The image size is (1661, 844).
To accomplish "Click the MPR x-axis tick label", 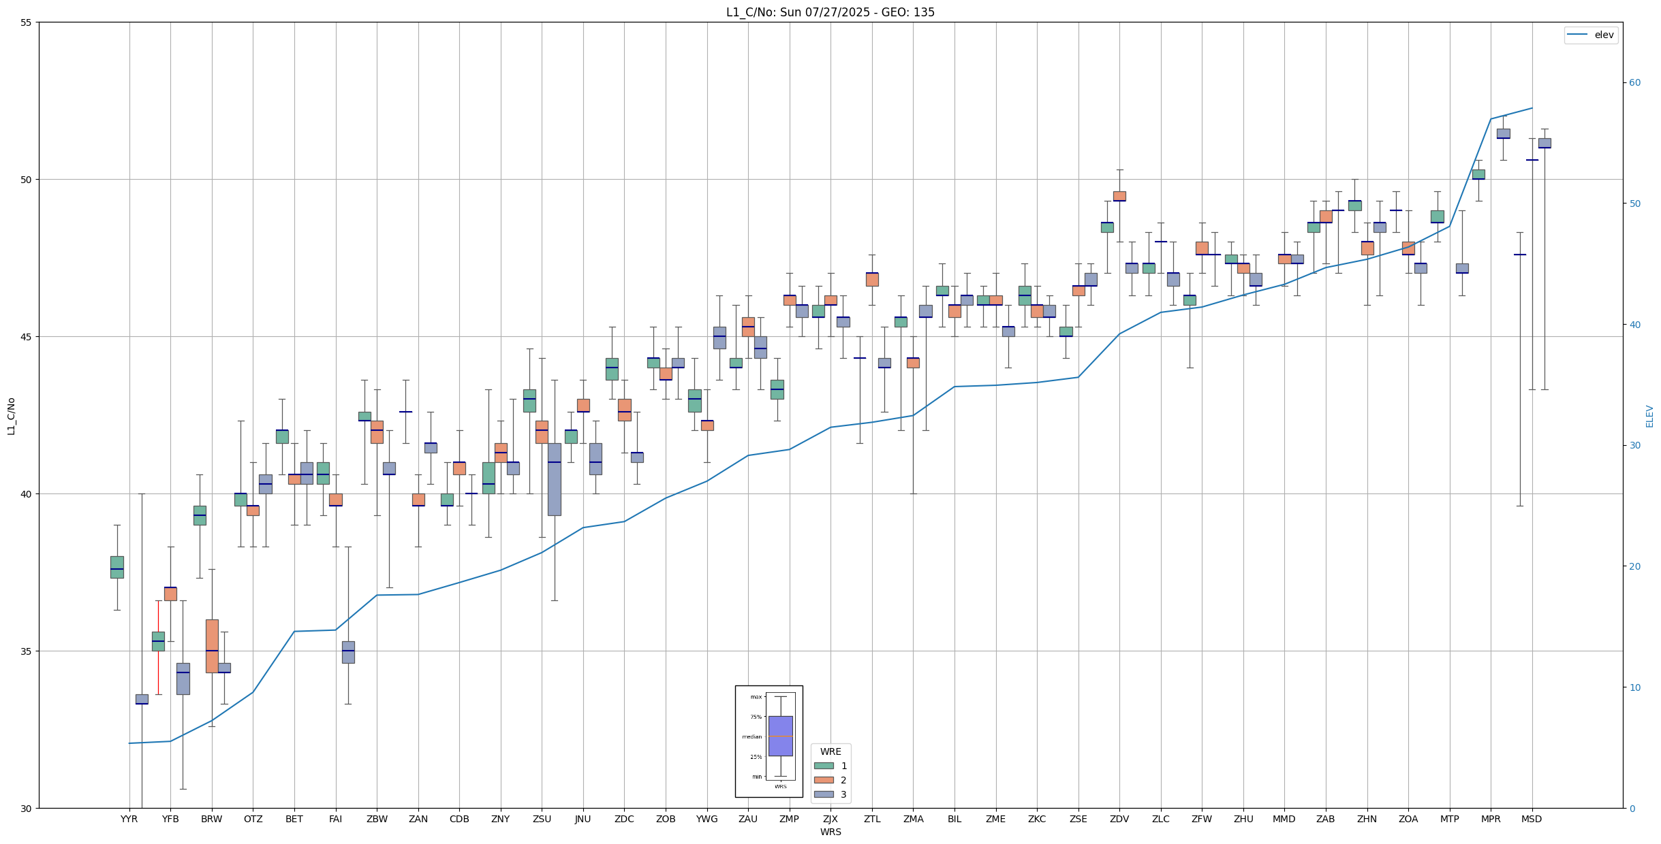I will tap(1491, 819).
